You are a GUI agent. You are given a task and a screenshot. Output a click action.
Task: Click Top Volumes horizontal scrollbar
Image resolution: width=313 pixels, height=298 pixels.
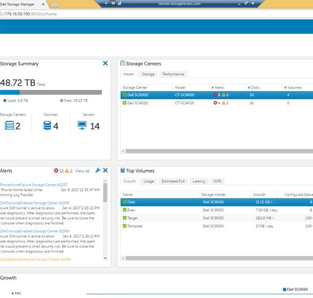pos(219,258)
